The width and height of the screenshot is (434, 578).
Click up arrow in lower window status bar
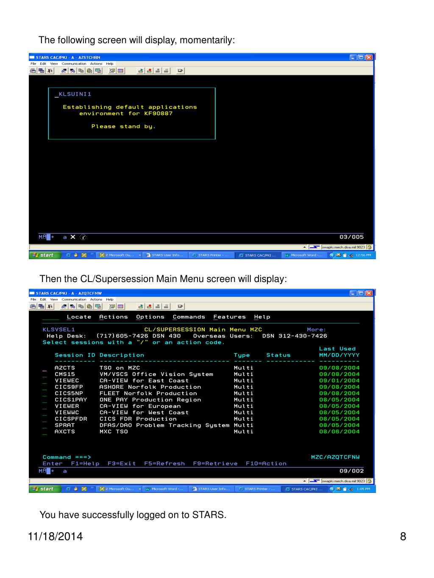click(x=304, y=481)
